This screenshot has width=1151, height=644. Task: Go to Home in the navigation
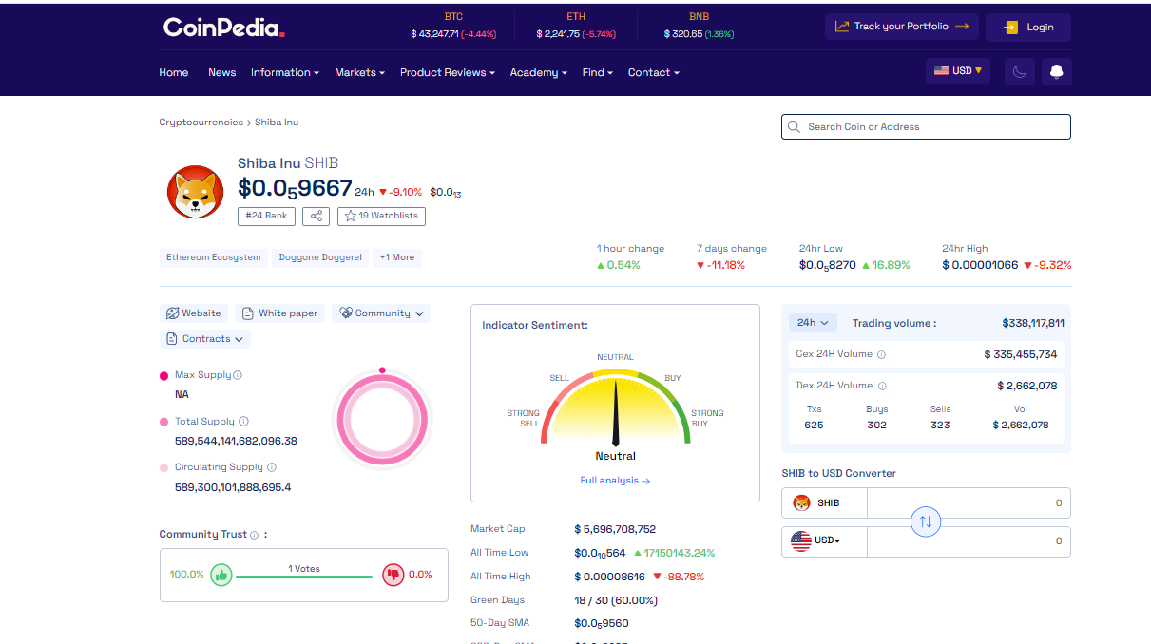(x=174, y=72)
